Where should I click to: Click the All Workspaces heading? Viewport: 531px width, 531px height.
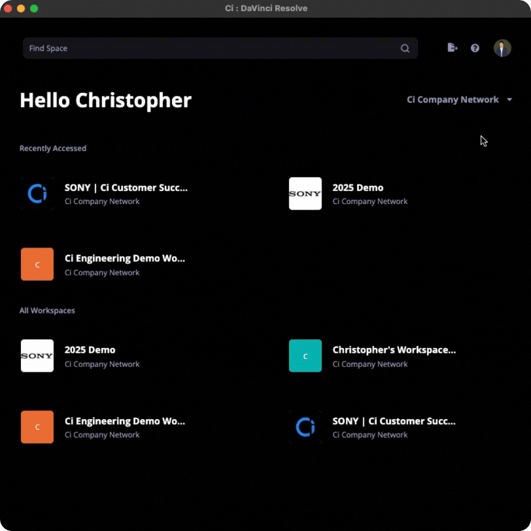47,310
